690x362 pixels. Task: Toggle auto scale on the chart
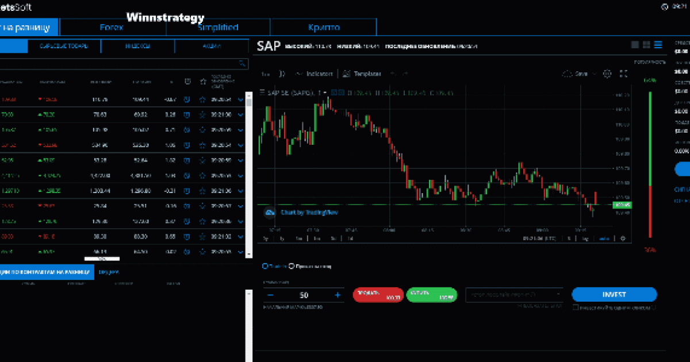(x=603, y=238)
